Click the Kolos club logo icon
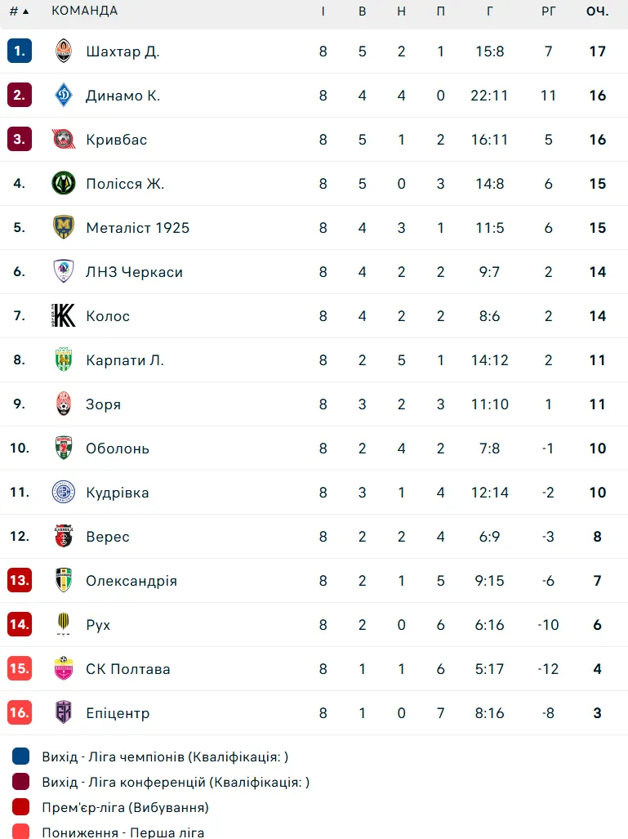628x839 pixels. (x=64, y=316)
